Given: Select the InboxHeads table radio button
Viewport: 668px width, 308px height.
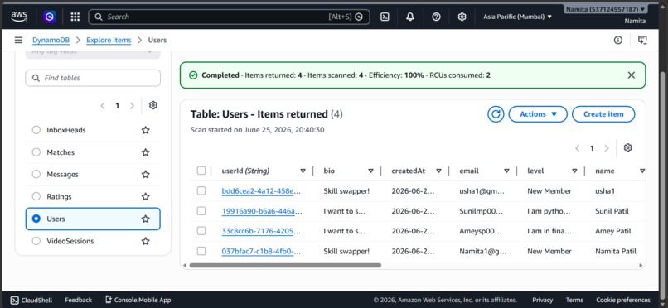Looking at the screenshot, I should [x=36, y=130].
